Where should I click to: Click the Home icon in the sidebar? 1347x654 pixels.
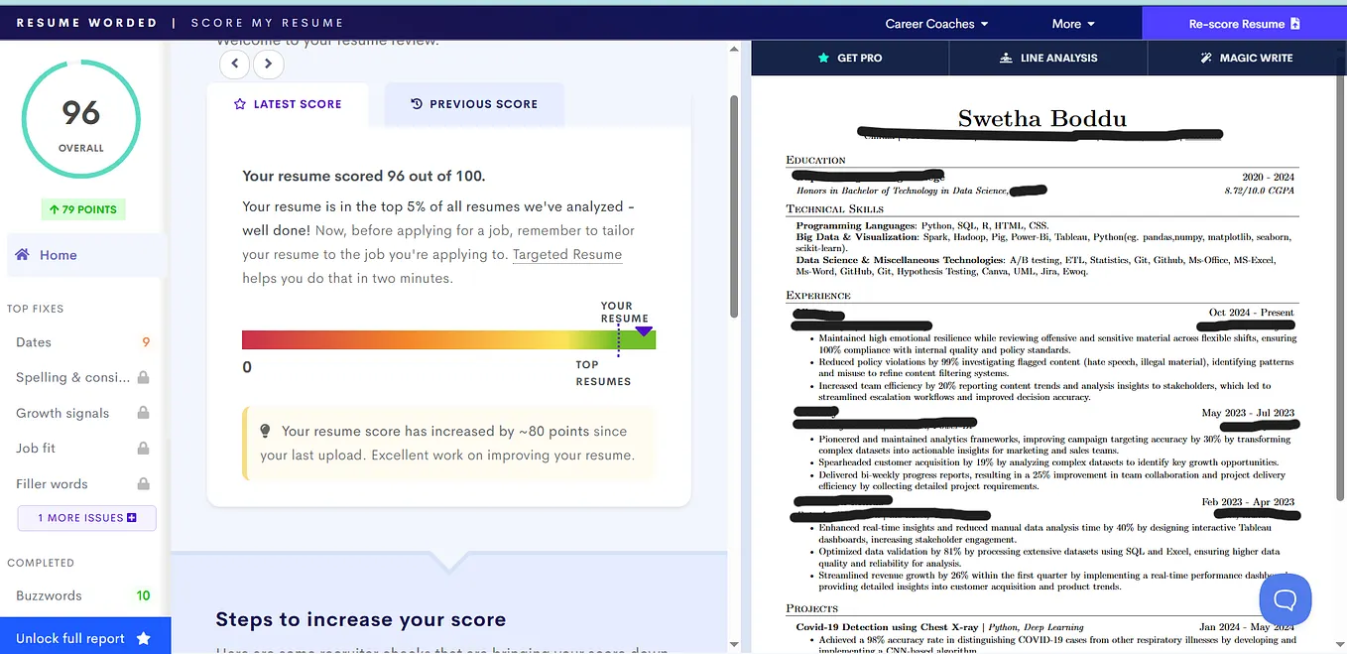22,254
